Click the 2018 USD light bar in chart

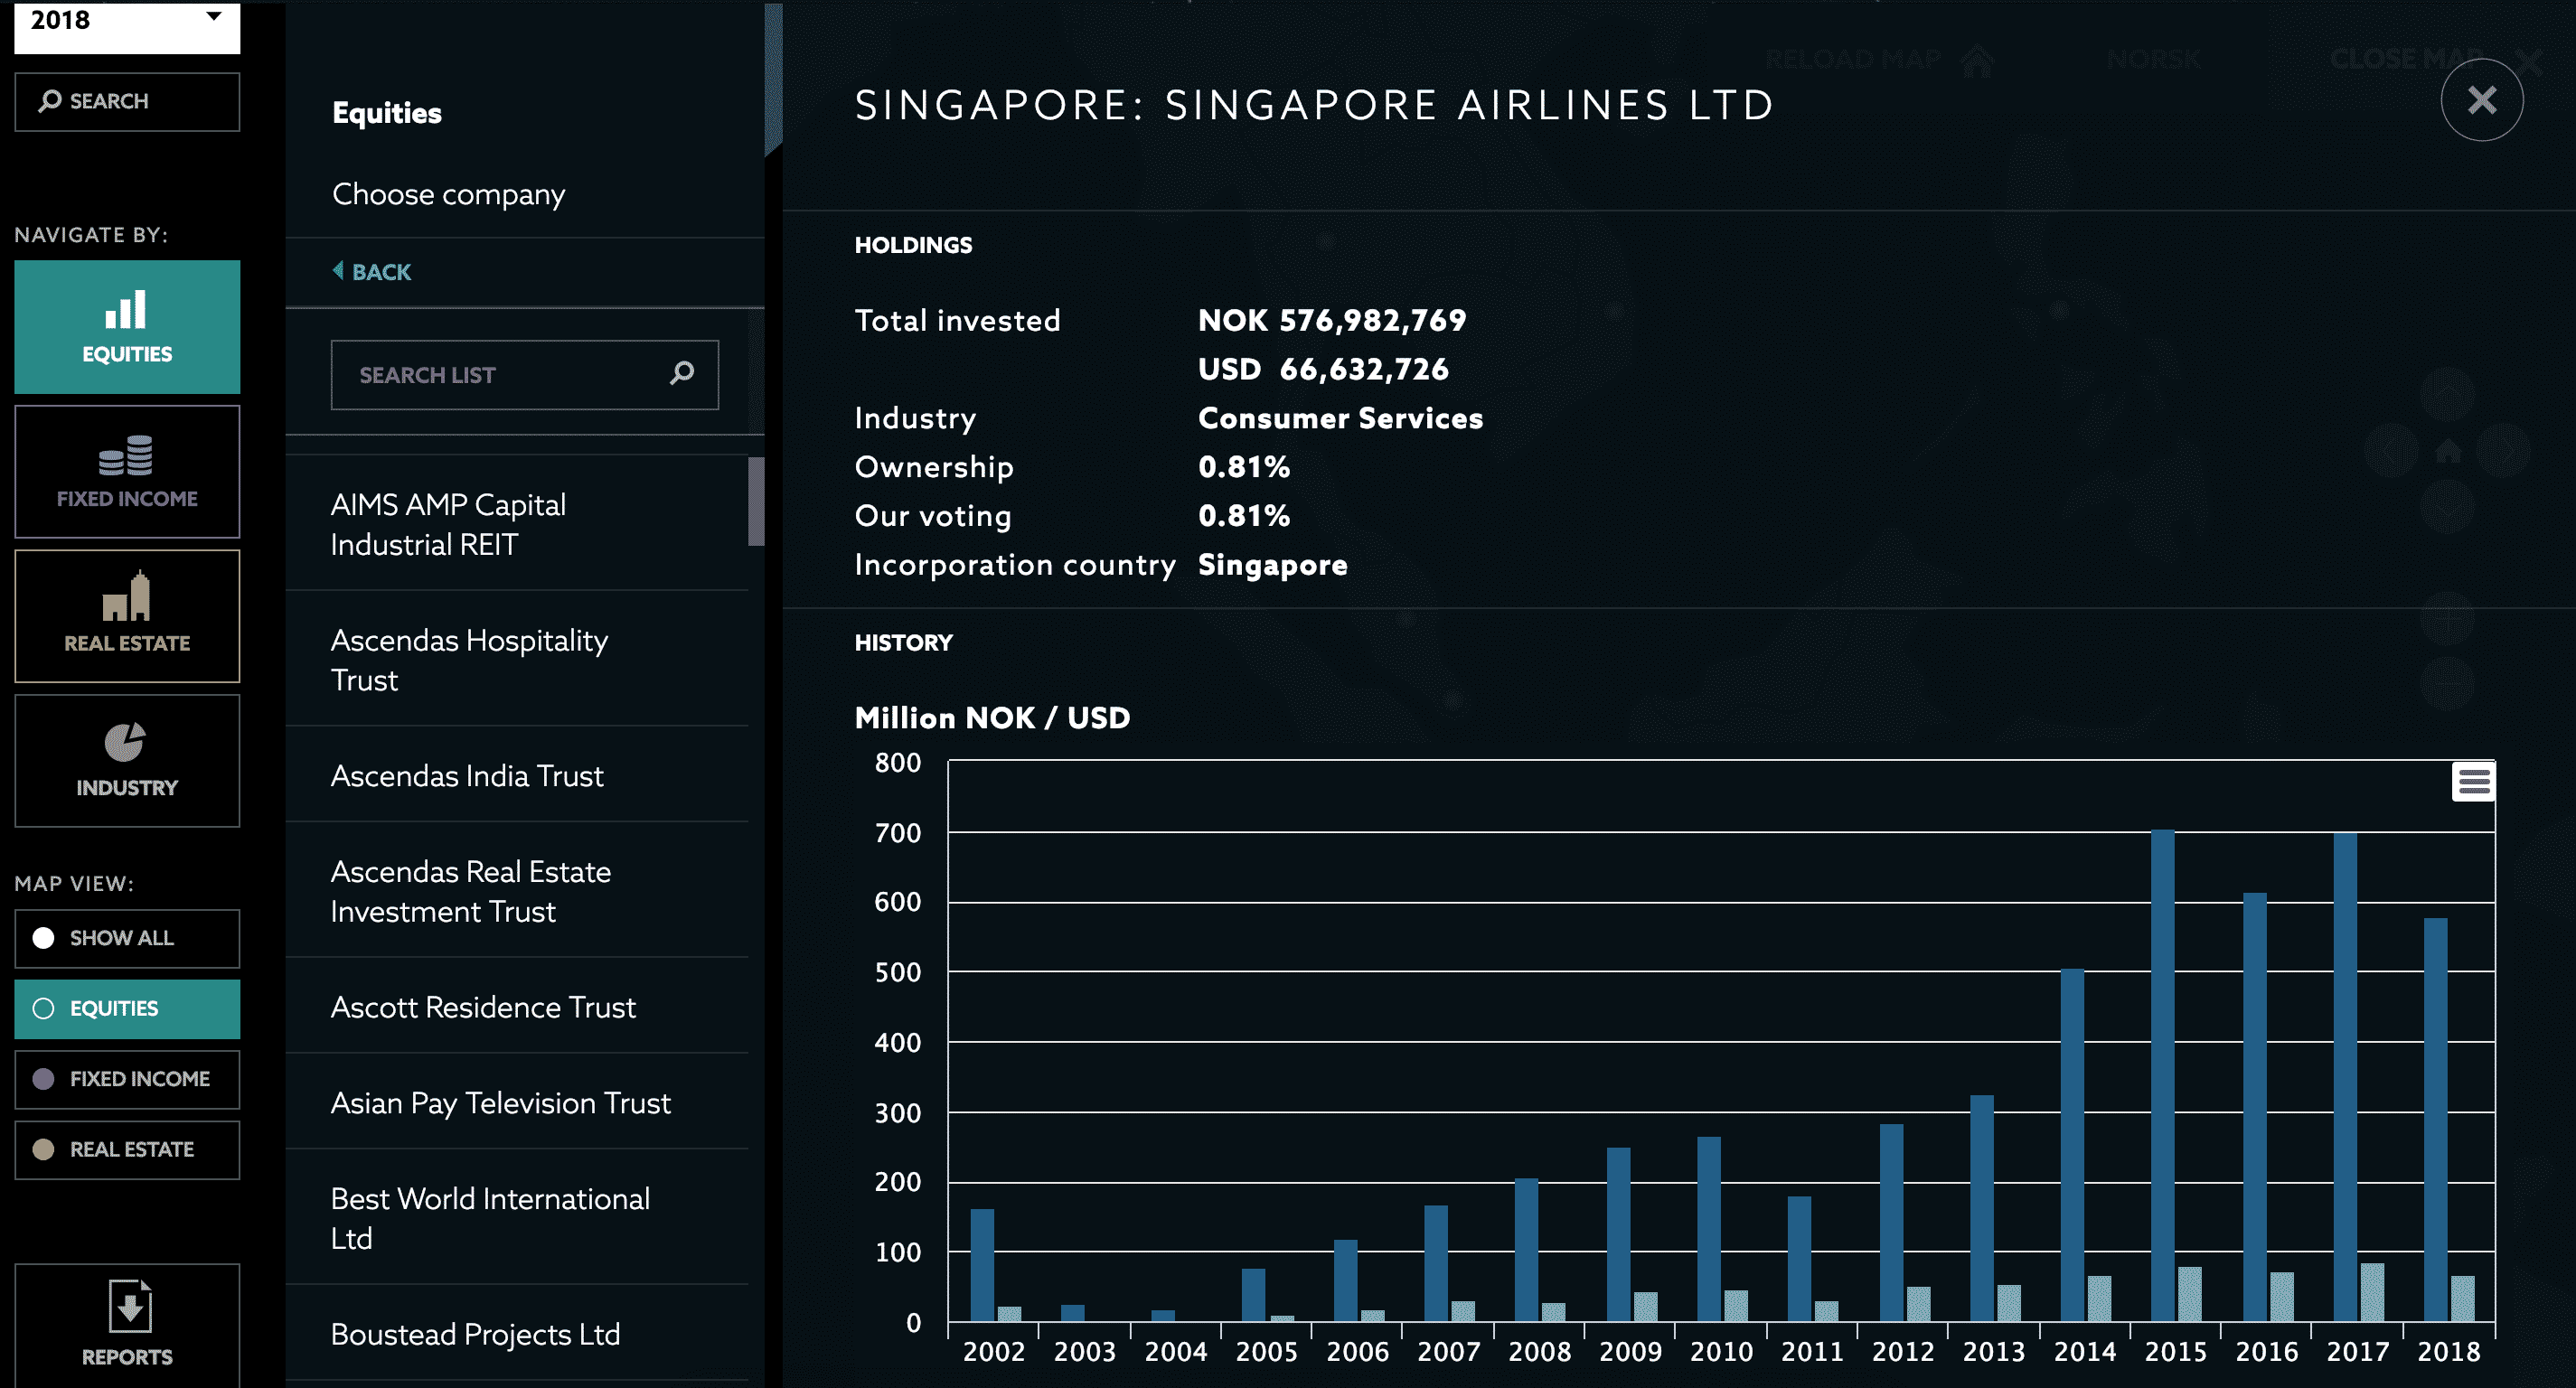point(2462,1298)
